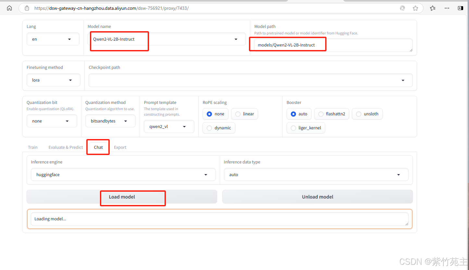Switch to the Train tab
The width and height of the screenshot is (469, 270).
(x=33, y=147)
